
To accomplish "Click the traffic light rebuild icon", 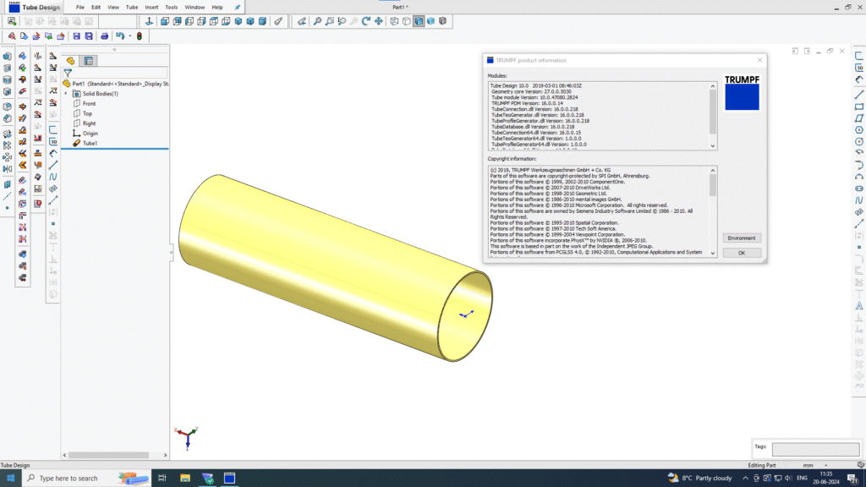I will [x=139, y=36].
